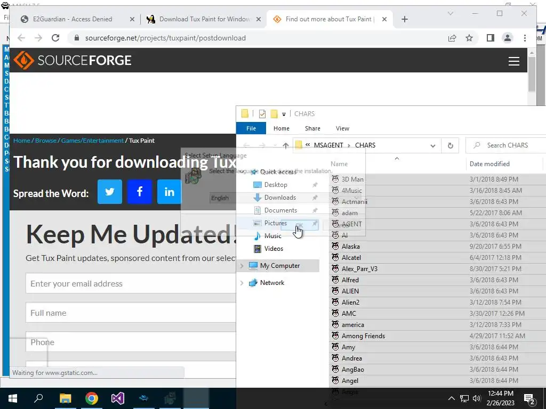Sort by the Name column header
The image size is (546, 409).
[x=339, y=164]
